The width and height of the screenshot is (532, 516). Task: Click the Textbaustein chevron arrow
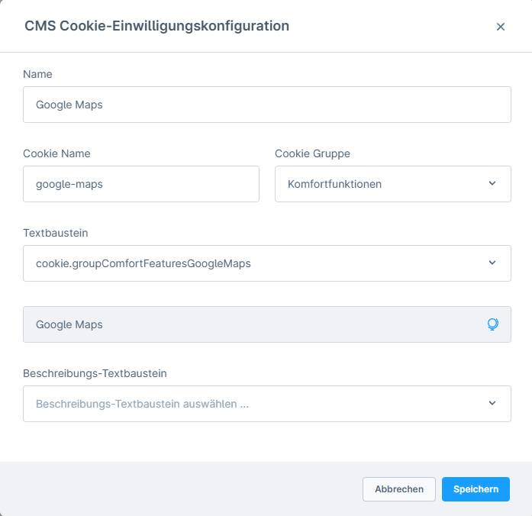tap(492, 263)
